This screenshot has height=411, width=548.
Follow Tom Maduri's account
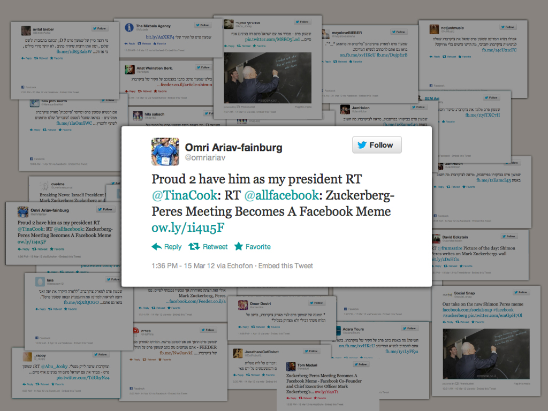coord(361,364)
